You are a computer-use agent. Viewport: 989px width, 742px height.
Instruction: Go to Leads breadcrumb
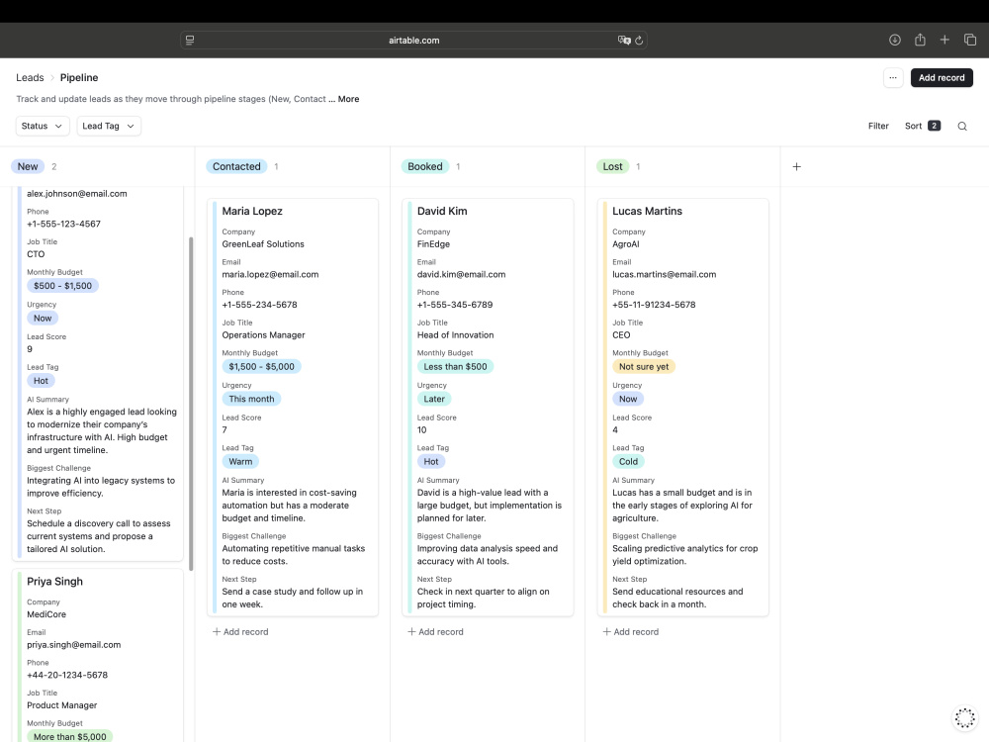pyautogui.click(x=30, y=77)
